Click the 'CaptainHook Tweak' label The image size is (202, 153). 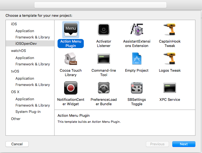pyautogui.click(x=170, y=44)
